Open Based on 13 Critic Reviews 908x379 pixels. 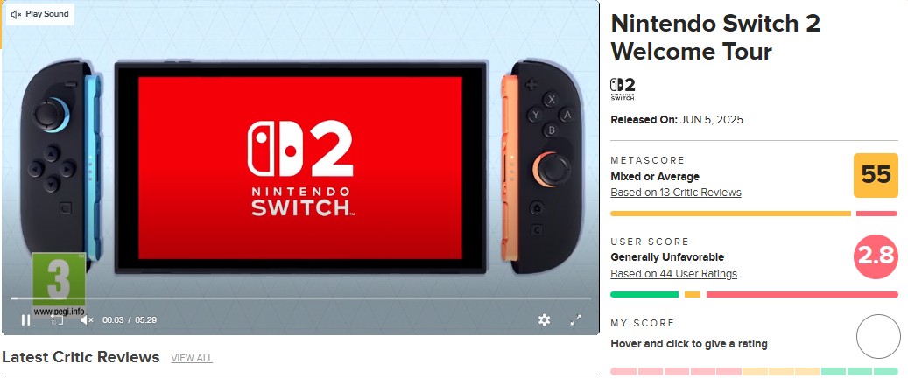676,192
